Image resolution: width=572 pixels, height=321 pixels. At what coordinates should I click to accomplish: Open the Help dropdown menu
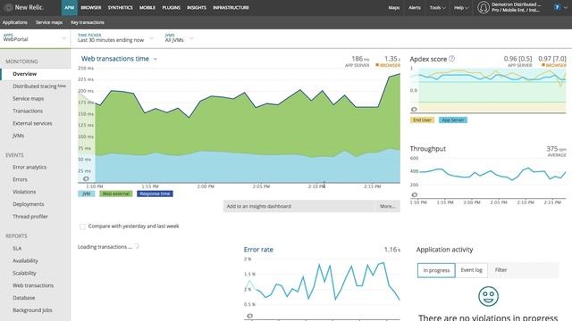coord(461,8)
